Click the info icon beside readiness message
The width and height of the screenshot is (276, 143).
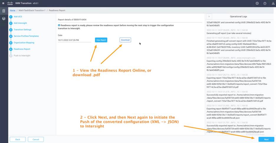[59, 25]
